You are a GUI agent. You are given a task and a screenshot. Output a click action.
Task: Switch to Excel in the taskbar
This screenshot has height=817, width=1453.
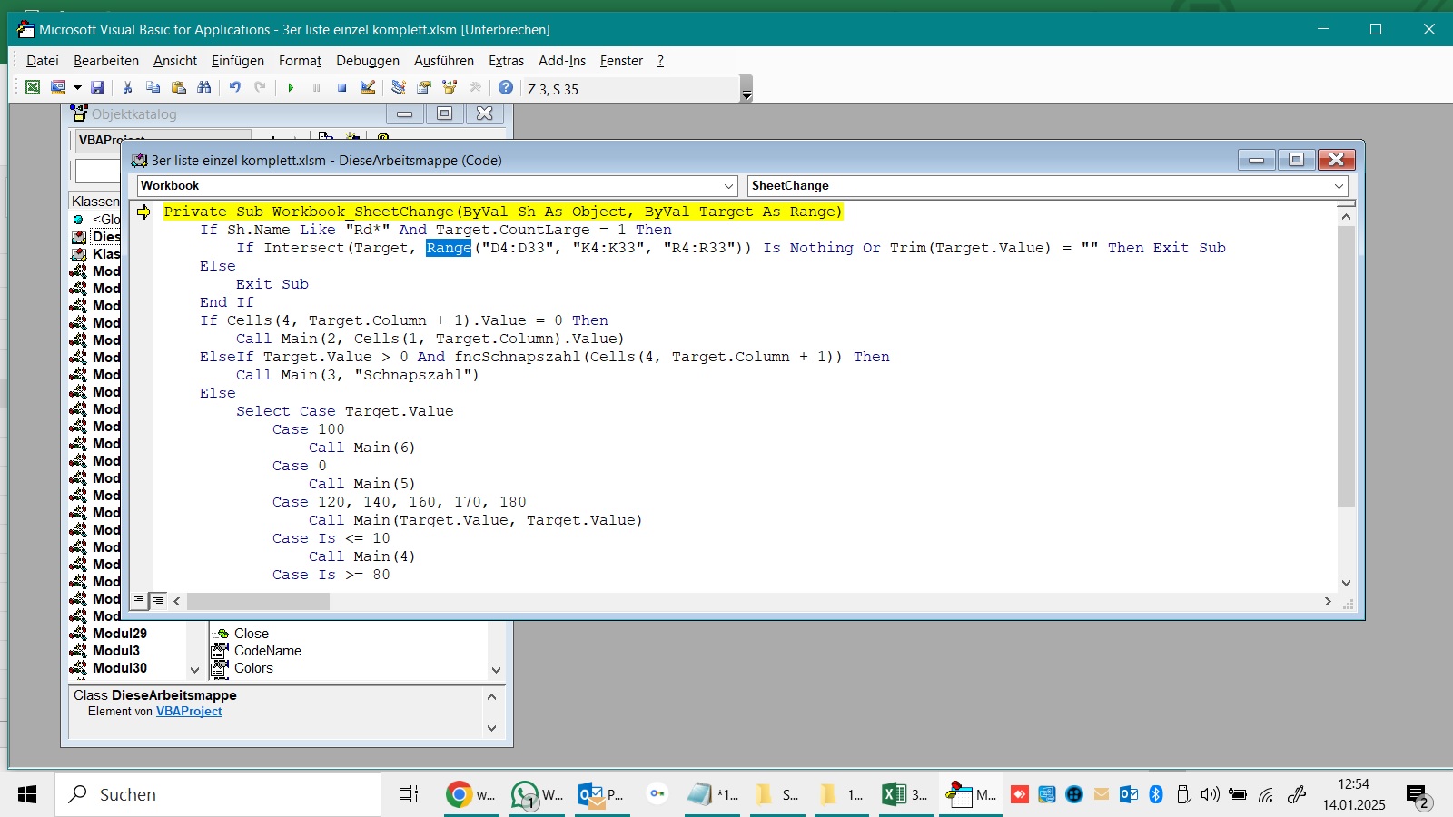pyautogui.click(x=904, y=794)
